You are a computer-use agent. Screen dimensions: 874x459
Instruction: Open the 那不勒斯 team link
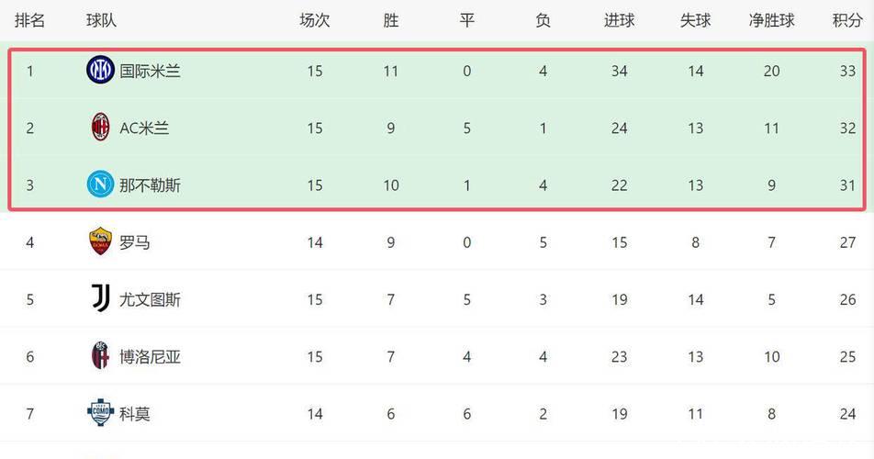pos(150,185)
